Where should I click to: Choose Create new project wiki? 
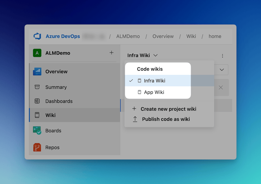click(168, 109)
